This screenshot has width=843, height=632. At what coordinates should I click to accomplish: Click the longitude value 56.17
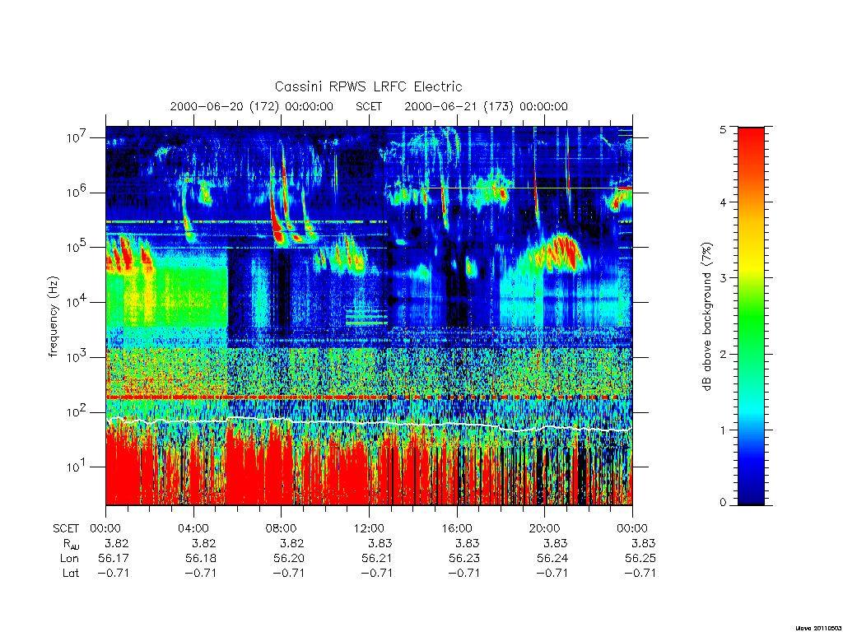114,559
